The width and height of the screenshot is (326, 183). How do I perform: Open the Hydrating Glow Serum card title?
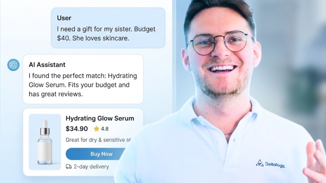100,118
